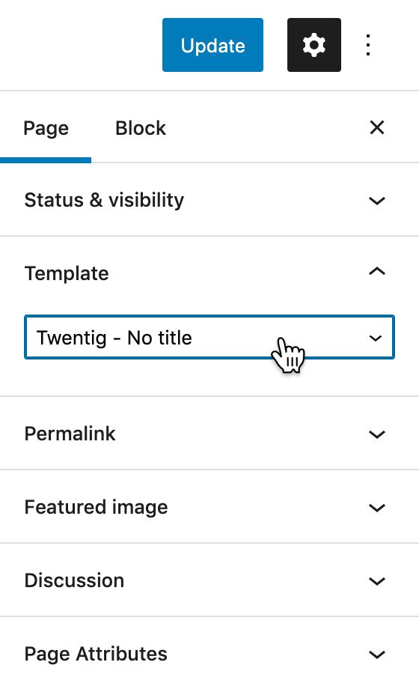The image size is (419, 689).
Task: Expand Status & visibility chevron arrow
Action: click(377, 201)
